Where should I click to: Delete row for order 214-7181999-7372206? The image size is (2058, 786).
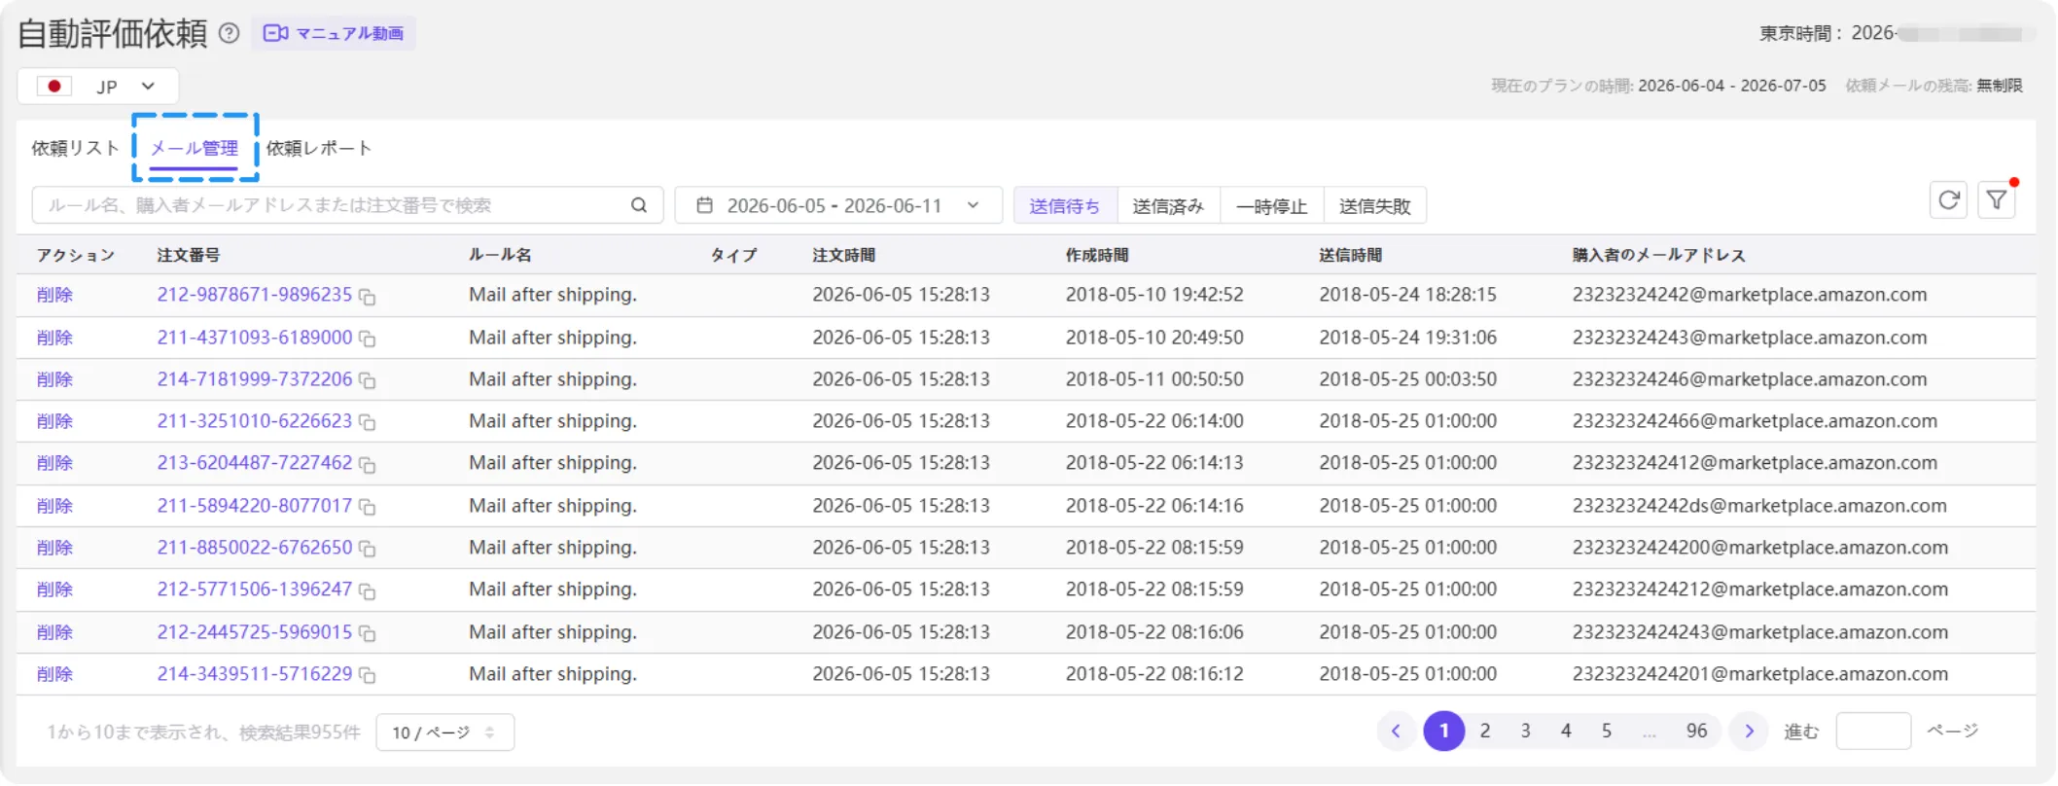tap(55, 379)
